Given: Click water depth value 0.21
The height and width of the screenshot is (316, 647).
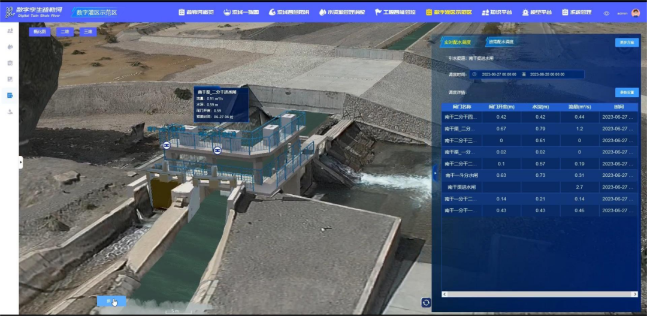Looking at the screenshot, I should [540, 198].
